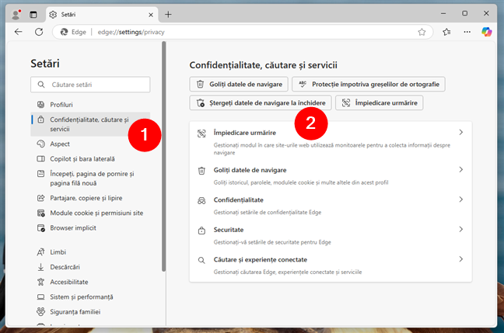
Task: Click Goliți datele de navigare top button
Action: [x=239, y=84]
